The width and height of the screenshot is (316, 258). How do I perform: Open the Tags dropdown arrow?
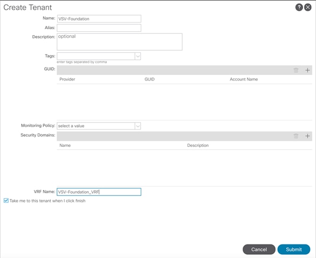coord(138,56)
